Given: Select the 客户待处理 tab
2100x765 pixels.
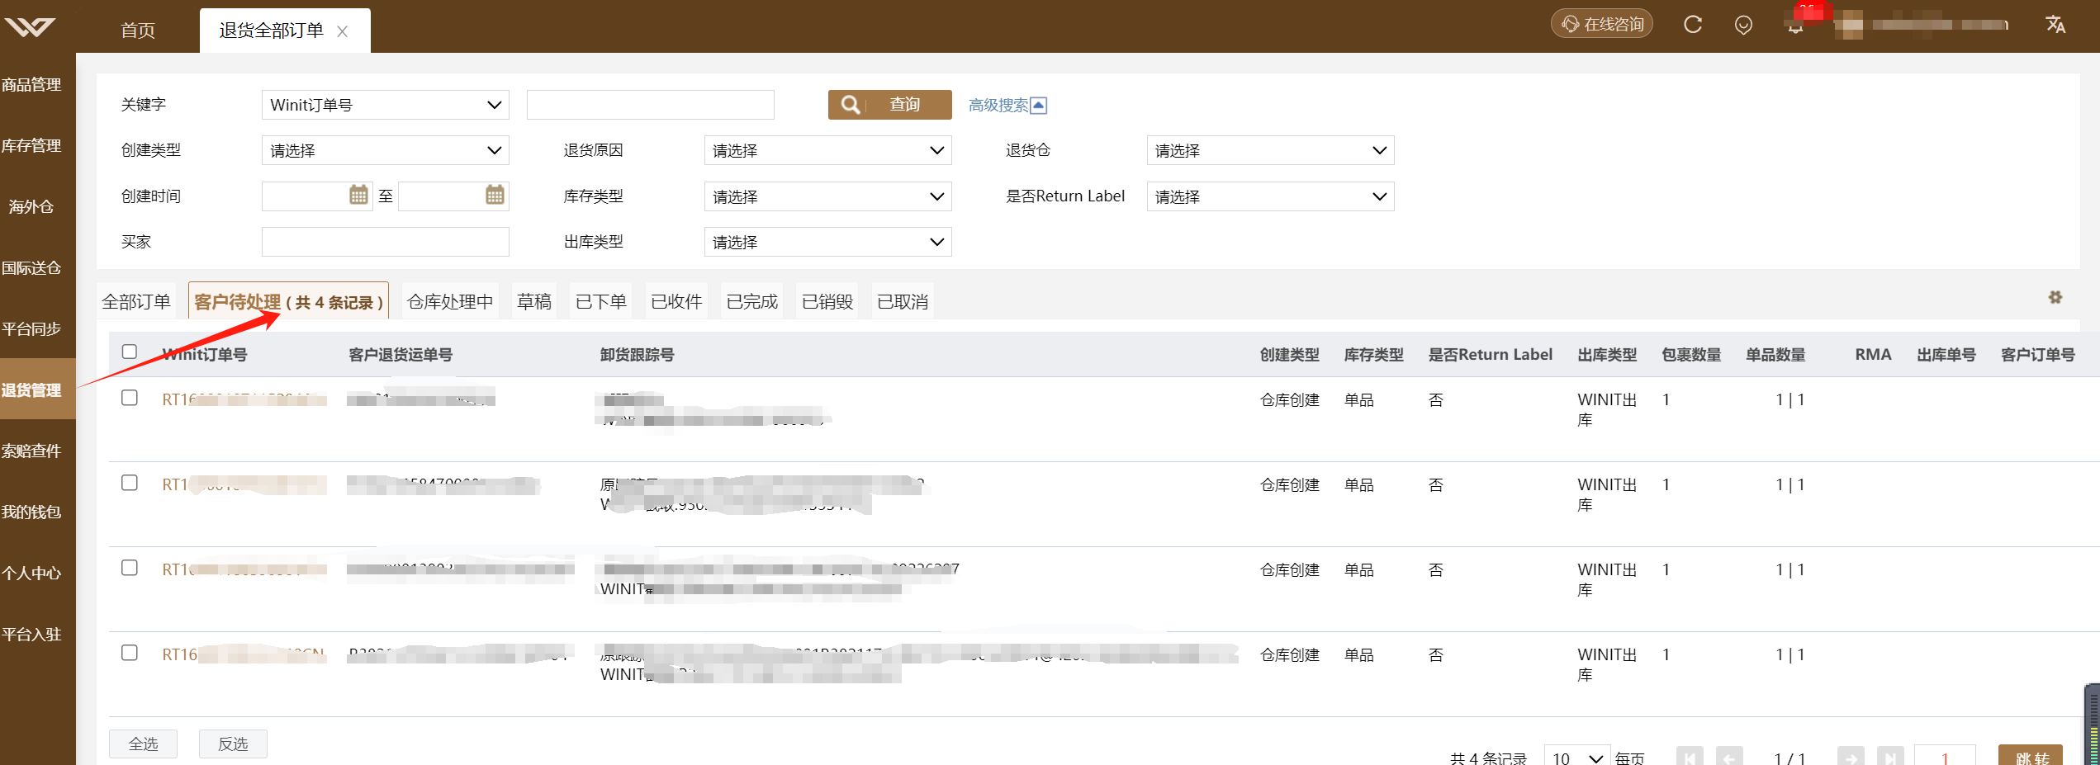Looking at the screenshot, I should click(x=288, y=302).
